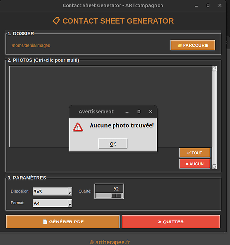Click the Qualité slider track
230x245 pixels.
(x=109, y=196)
